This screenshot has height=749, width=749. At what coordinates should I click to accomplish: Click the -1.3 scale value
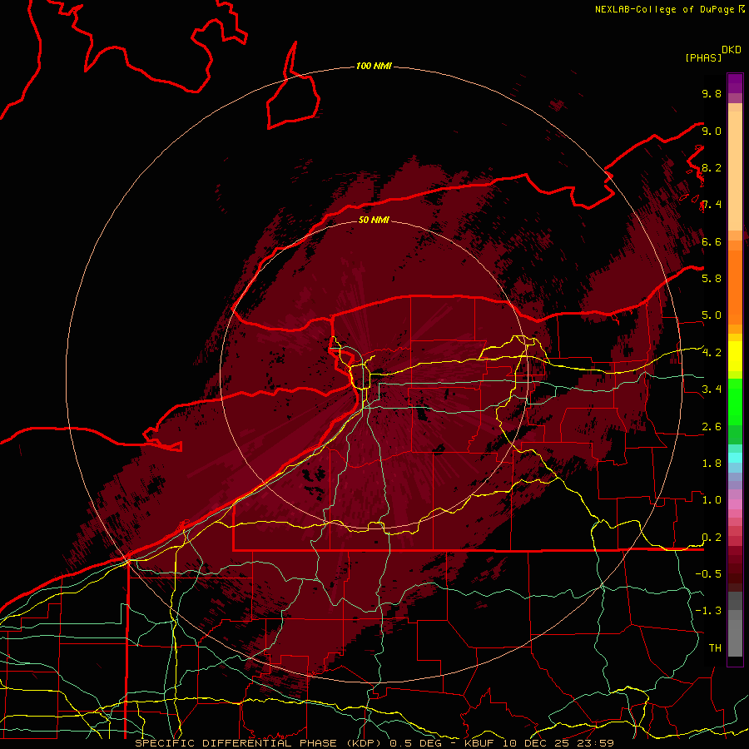pyautogui.click(x=708, y=611)
